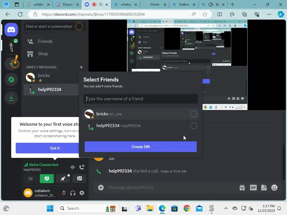The width and height of the screenshot is (287, 215).
Task: Focus the friend username input field
Action: [141, 99]
